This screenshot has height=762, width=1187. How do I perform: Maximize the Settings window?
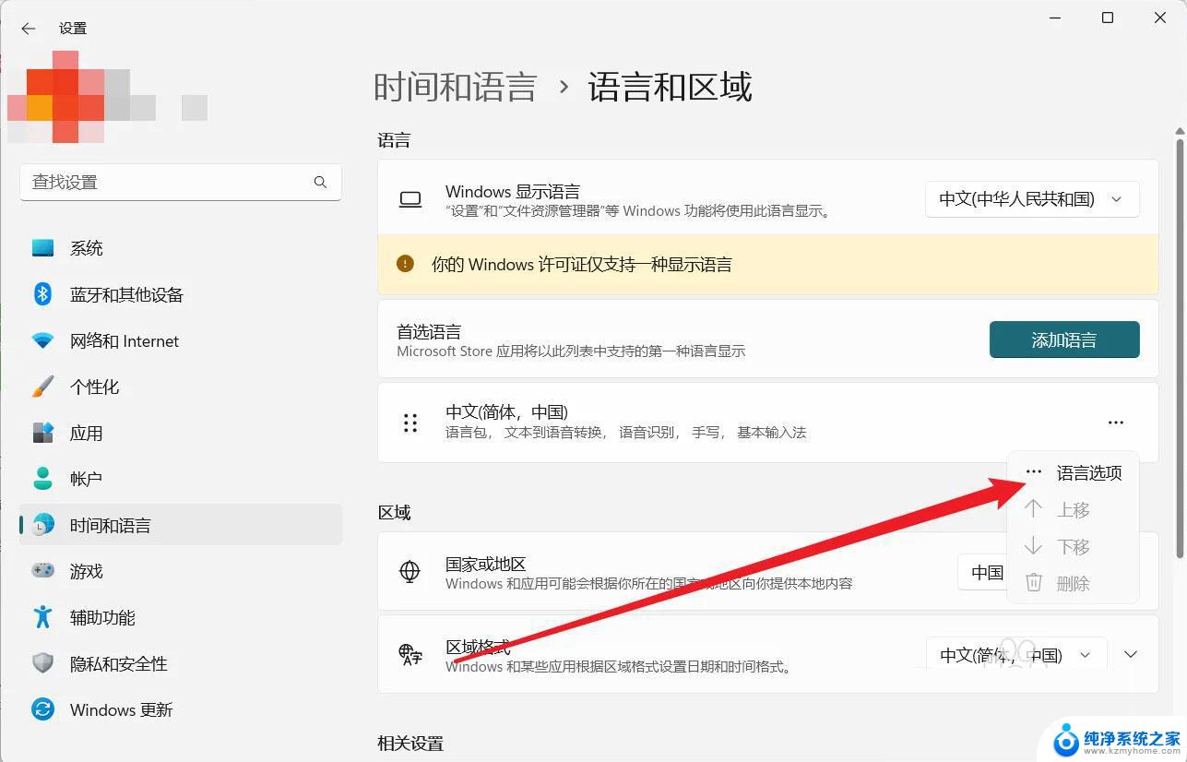coord(1108,18)
